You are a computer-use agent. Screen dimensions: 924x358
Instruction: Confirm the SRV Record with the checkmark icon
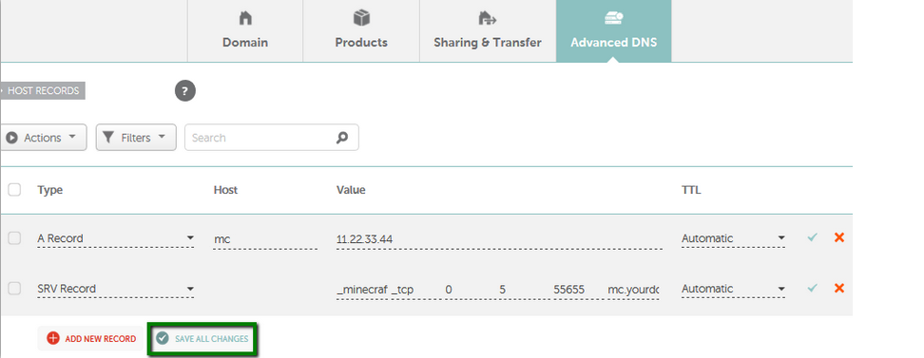tap(813, 288)
